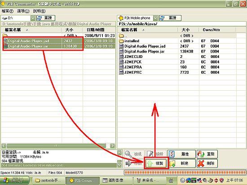The image size is (247, 185).
Task: Click status bar Files:564 entry
Action: point(55,173)
